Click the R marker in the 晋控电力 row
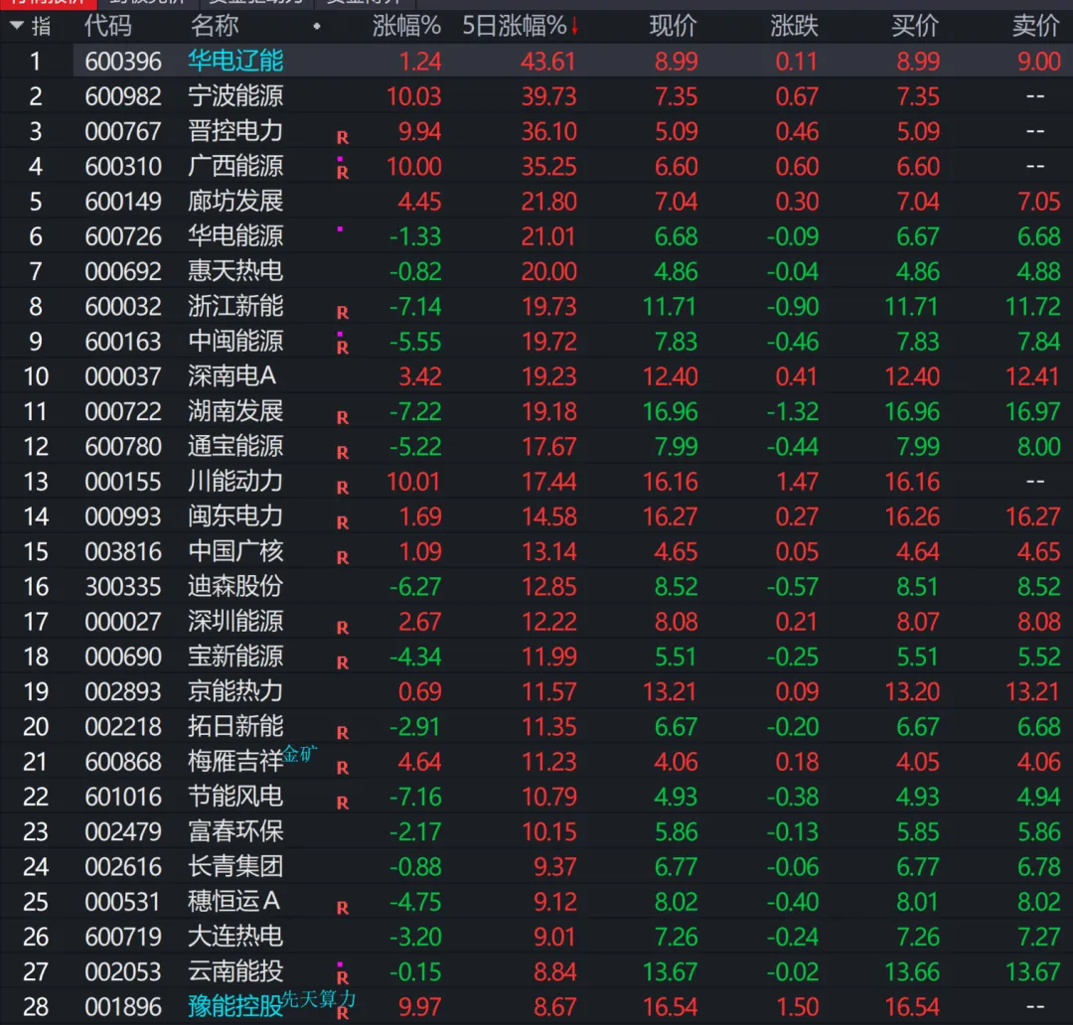This screenshot has height=1025, width=1073. [x=343, y=137]
